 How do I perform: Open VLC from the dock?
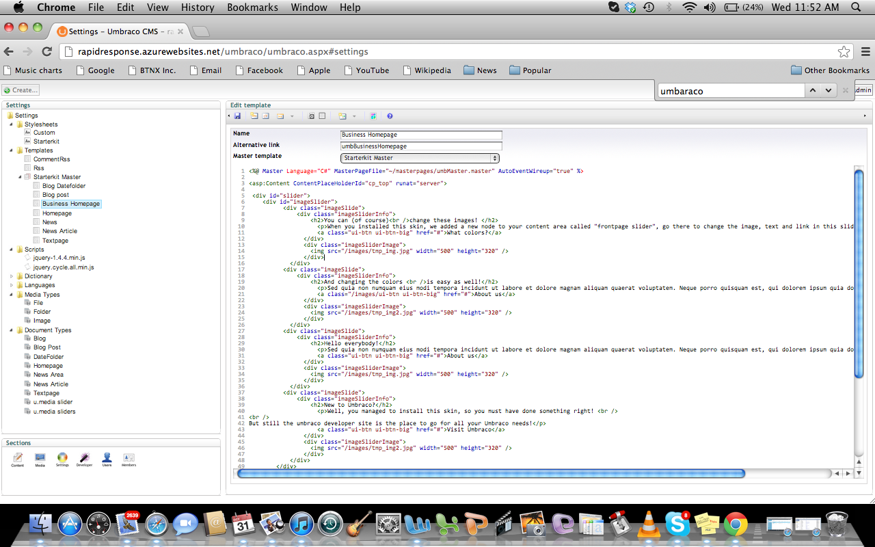coord(647,524)
